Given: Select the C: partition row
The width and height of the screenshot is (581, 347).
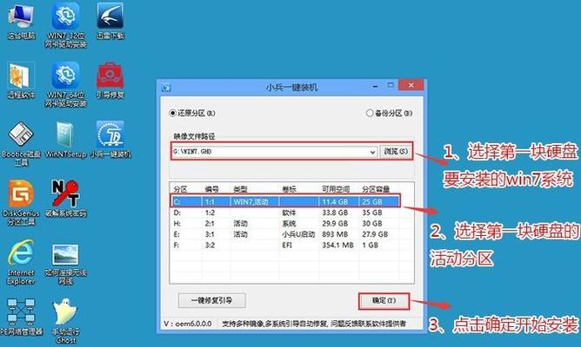Looking at the screenshot, I should 285,202.
